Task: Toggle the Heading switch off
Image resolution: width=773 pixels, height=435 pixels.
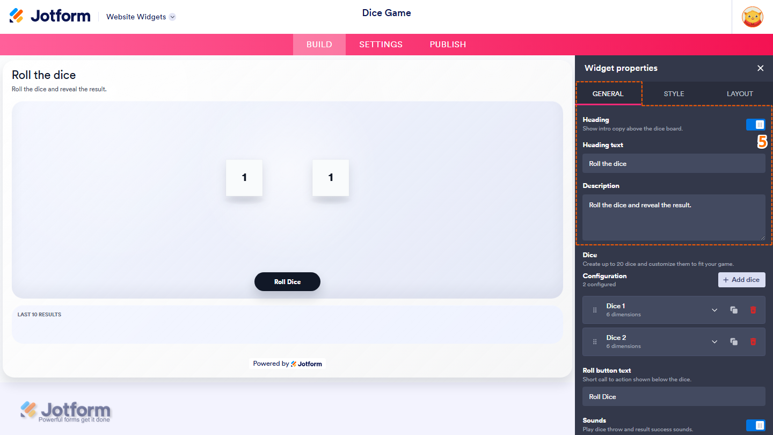Action: coord(755,125)
